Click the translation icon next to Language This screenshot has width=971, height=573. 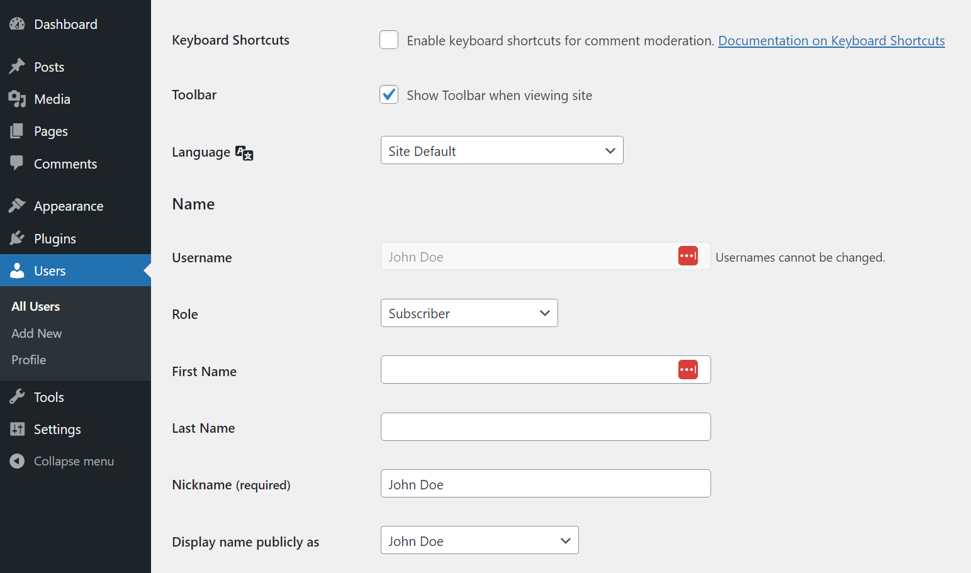coord(244,153)
